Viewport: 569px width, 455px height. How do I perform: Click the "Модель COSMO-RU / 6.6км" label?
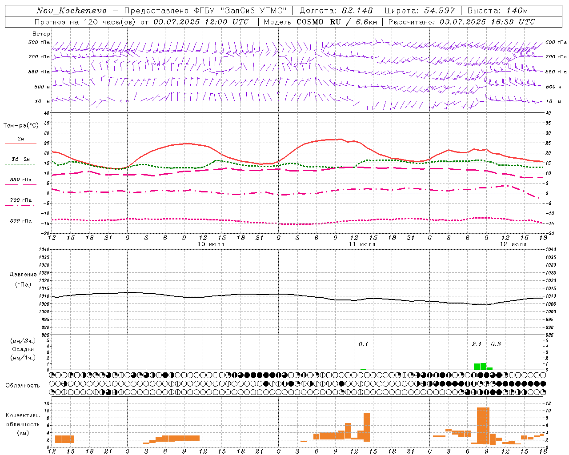pos(321,22)
